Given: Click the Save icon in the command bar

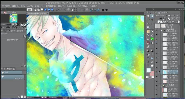Looking at the screenshot, I should (42, 10).
